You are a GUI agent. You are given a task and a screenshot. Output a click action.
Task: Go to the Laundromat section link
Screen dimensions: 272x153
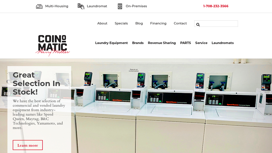tap(97, 6)
